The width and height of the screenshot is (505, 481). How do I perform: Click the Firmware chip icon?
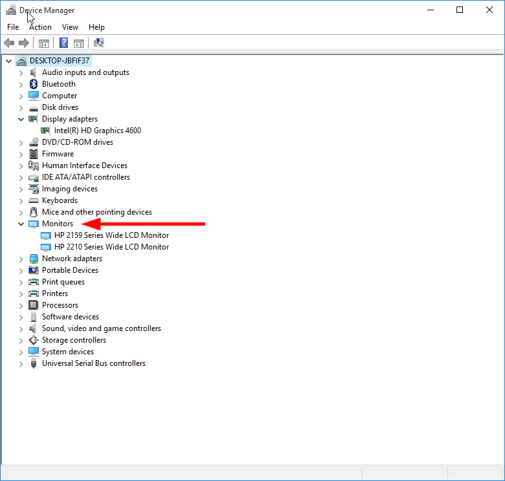34,154
